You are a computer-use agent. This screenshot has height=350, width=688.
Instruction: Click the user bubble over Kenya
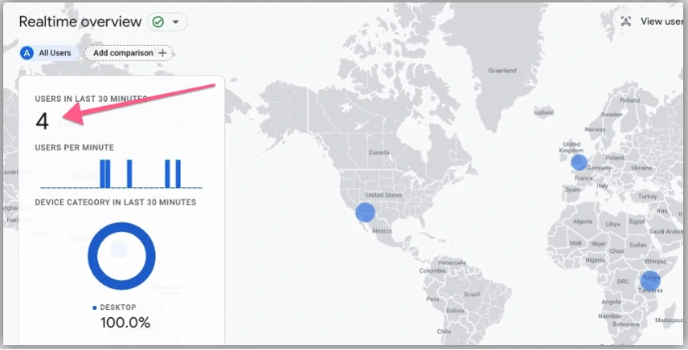(x=650, y=281)
